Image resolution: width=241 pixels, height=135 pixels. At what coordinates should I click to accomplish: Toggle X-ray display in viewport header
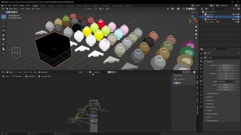coord(184,9)
